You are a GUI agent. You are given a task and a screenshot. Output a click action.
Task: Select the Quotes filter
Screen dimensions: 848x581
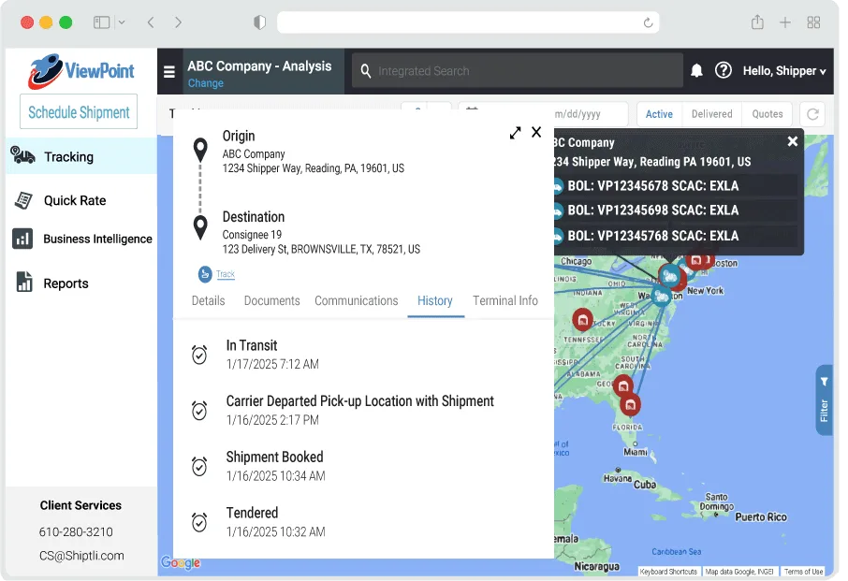pos(767,114)
